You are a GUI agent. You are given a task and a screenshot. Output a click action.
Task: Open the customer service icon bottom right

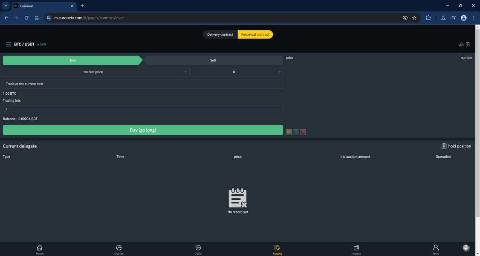coord(466,247)
